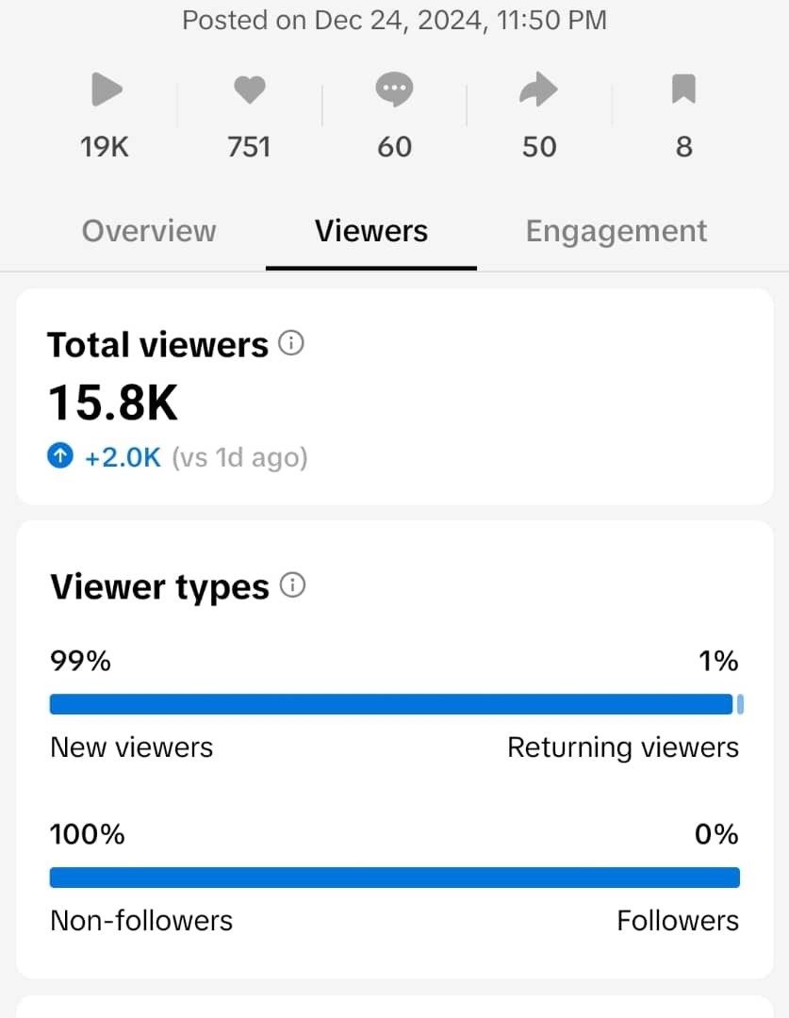The width and height of the screenshot is (789, 1018).
Task: Tap the comment bubble icon
Action: tap(394, 90)
